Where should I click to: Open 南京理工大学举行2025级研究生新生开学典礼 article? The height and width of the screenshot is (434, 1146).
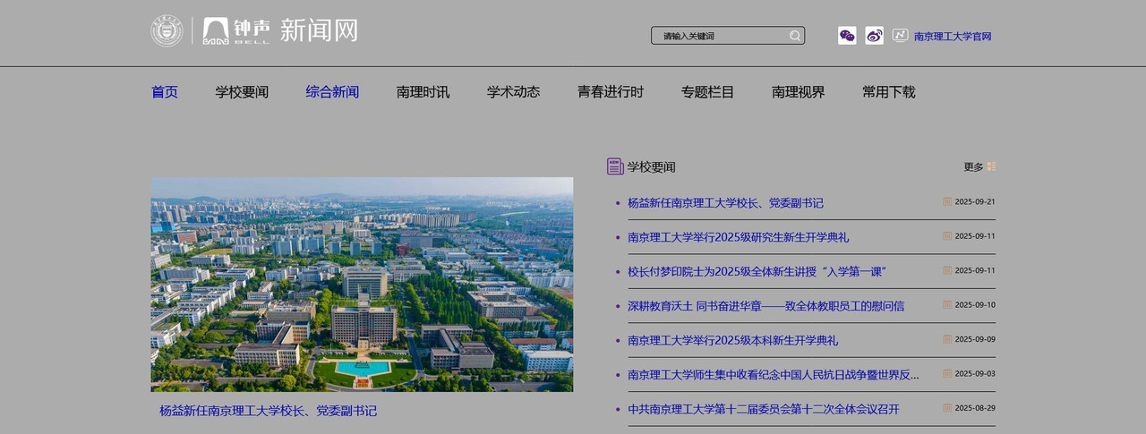[x=739, y=237]
